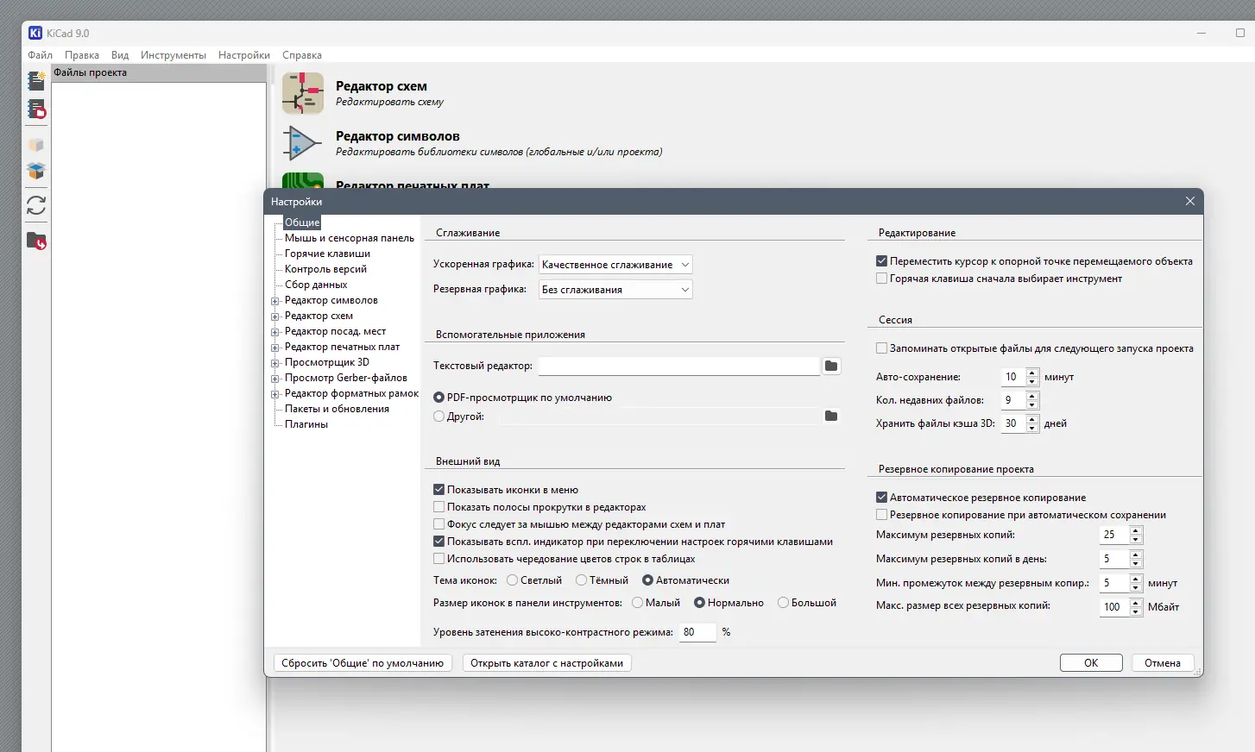Expand 'Редактор схем' tree node
The width and height of the screenshot is (1255, 752).
pos(275,316)
